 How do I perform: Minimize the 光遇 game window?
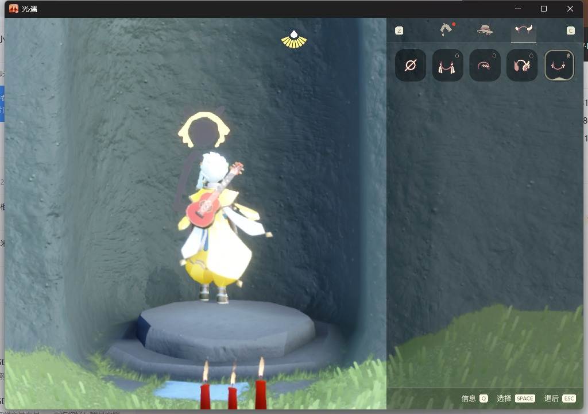tap(518, 9)
